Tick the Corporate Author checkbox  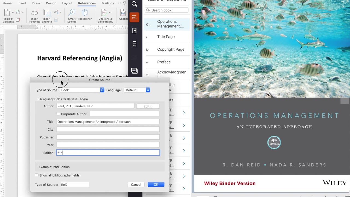pyautogui.click(x=58, y=114)
